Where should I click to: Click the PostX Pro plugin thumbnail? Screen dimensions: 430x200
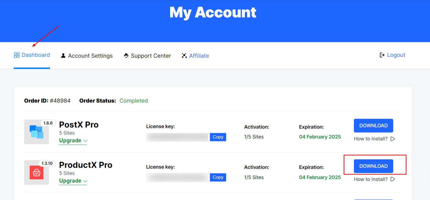[36, 132]
